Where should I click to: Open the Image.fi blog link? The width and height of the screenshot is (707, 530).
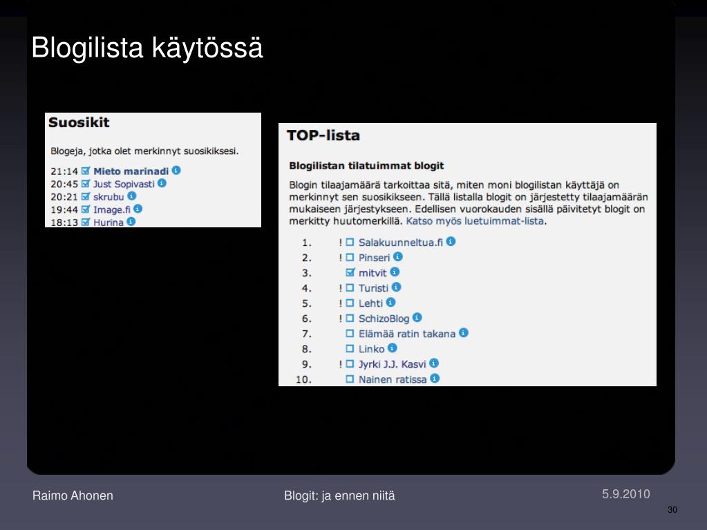pos(111,209)
